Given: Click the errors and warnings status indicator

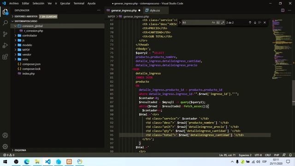Looking at the screenshot, I should pos(9,155).
